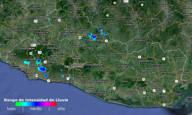192x115 pixels.
Task: Click the Sensuntepeque town label
Action: point(117,53)
